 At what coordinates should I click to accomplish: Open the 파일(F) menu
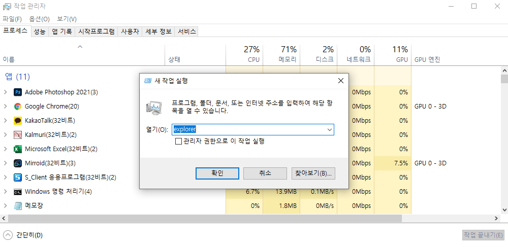(x=12, y=19)
